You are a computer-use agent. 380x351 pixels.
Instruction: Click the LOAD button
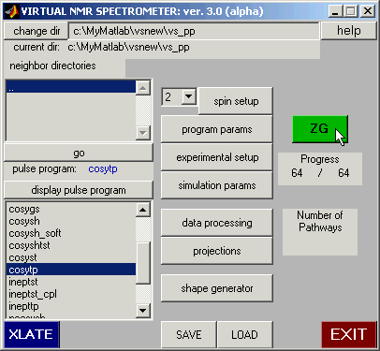245,335
